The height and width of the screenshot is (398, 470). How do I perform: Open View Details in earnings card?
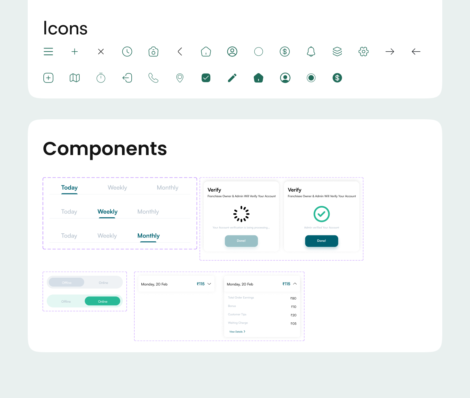[x=237, y=332]
